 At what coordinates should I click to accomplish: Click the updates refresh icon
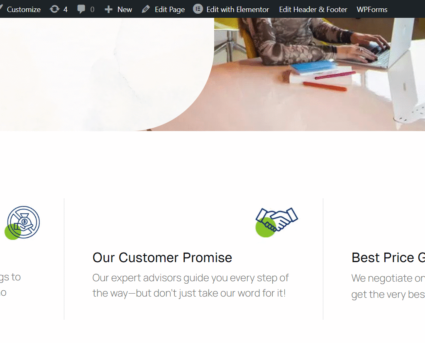54,9
